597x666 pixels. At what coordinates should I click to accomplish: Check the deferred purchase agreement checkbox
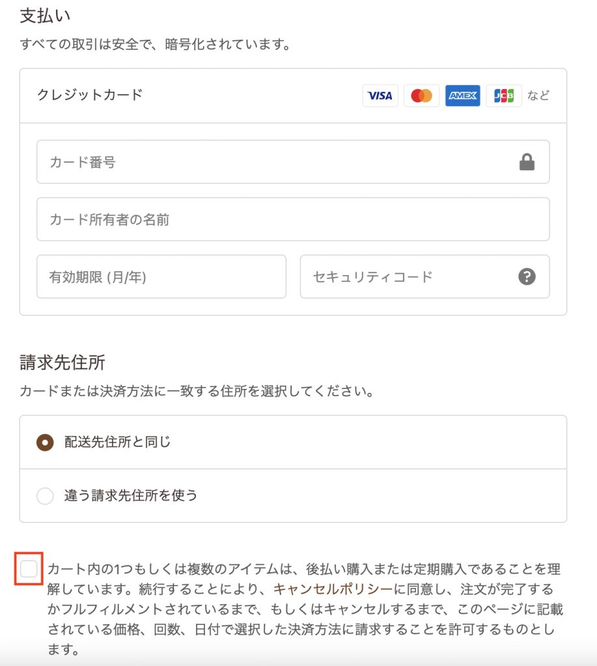[x=29, y=569]
